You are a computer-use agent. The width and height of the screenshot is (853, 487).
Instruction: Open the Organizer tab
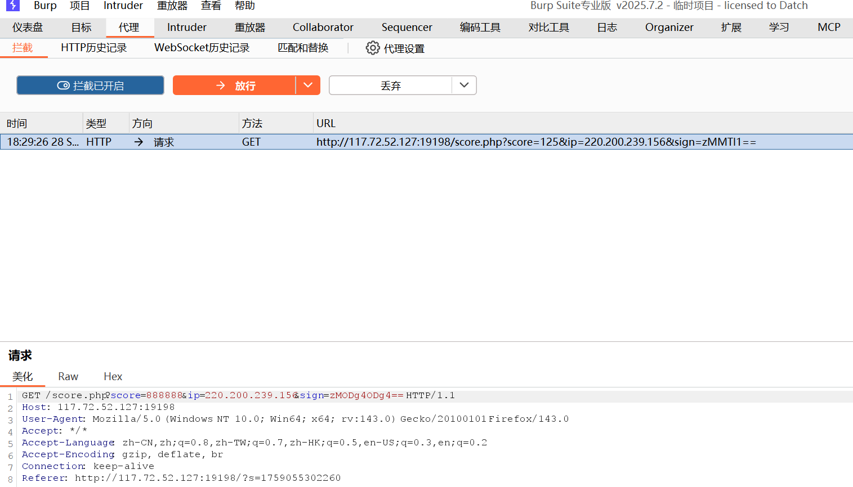tap(669, 27)
